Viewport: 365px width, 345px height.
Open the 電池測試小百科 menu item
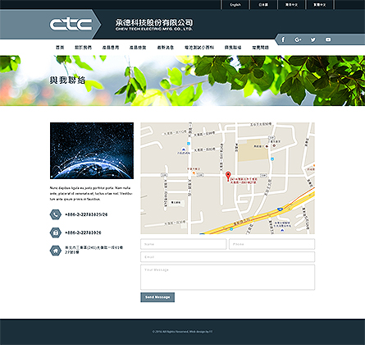pyautogui.click(x=199, y=48)
